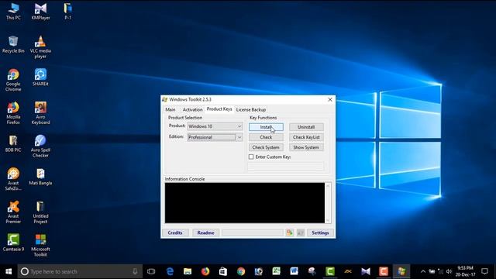This screenshot has height=279, width=496.
Task: Open This PC desktop icon
Action: [13, 12]
